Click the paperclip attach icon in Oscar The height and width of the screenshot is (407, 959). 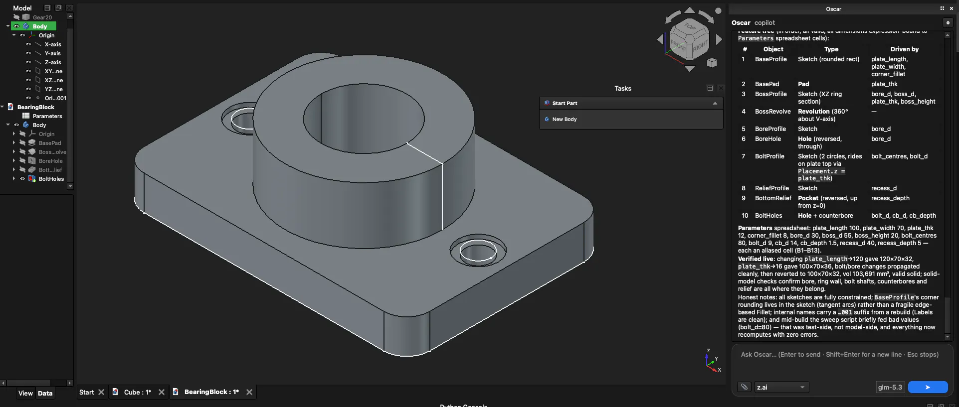[x=744, y=387]
